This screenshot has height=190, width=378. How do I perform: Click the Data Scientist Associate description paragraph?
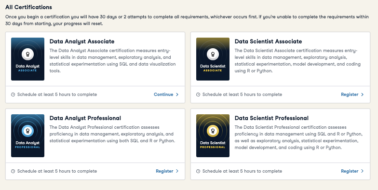point(298,61)
